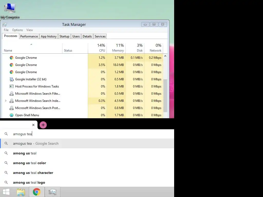Click Microsoft Windows Search Indexer icon
The height and width of the screenshot is (197, 263).
pyautogui.click(x=11, y=101)
